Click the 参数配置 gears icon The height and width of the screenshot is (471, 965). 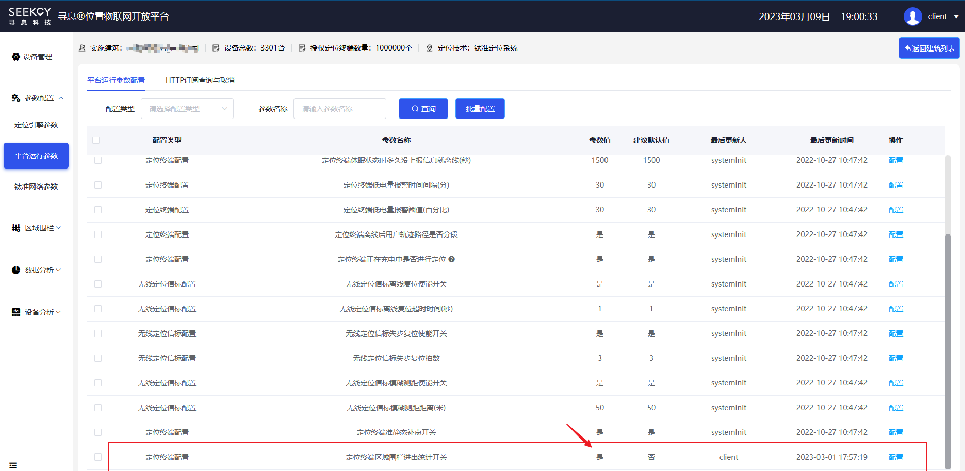click(x=16, y=98)
